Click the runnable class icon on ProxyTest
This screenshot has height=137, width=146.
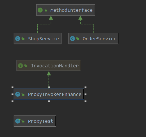tap(18, 121)
